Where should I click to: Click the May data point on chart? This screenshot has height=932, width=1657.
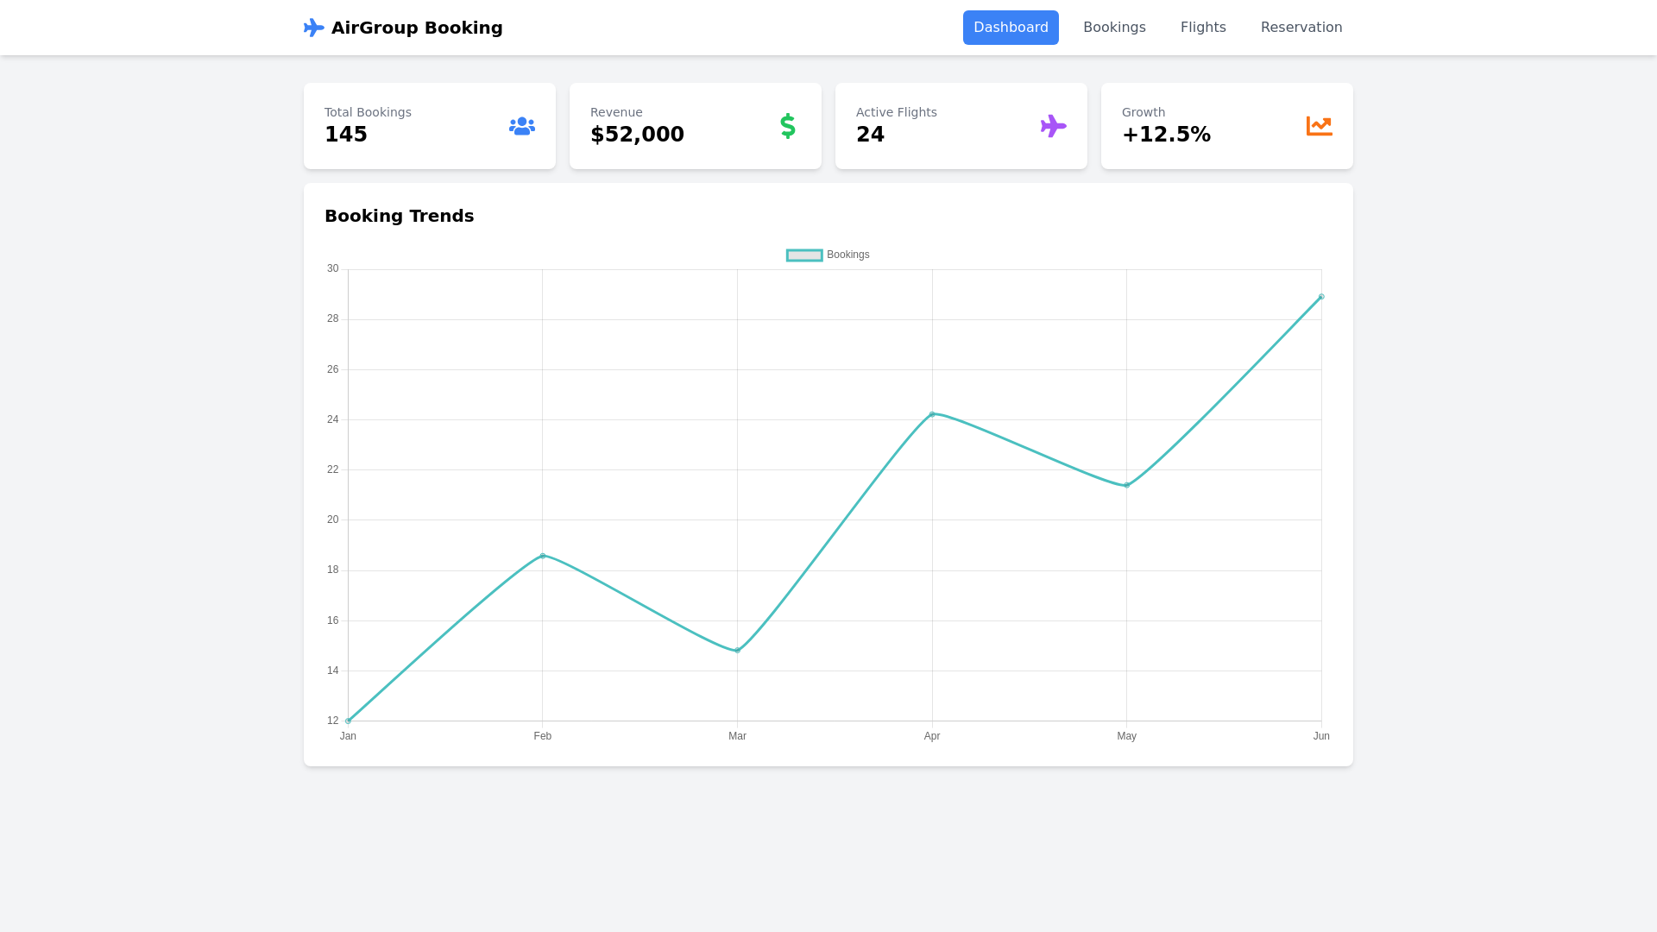(x=1127, y=485)
